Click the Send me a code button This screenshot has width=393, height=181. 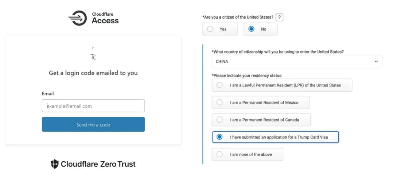pos(93,124)
